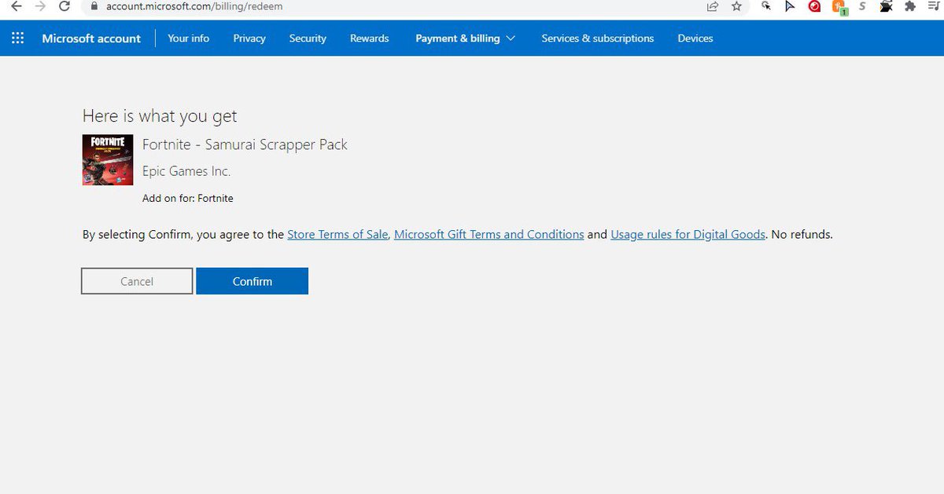Image resolution: width=944 pixels, height=494 pixels.
Task: Confirm the code redemption
Action: (x=252, y=281)
